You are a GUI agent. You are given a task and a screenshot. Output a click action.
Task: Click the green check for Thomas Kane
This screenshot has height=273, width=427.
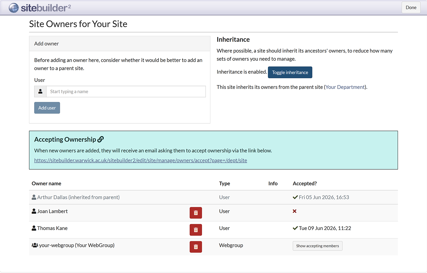tap(295, 228)
